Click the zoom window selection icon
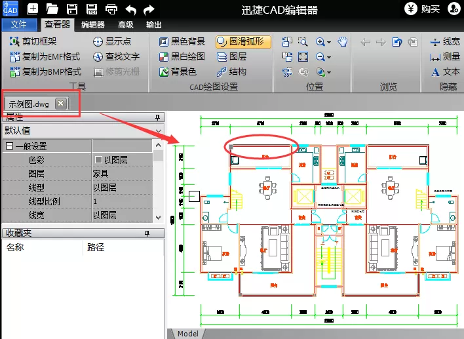The image size is (464, 339). click(x=303, y=42)
